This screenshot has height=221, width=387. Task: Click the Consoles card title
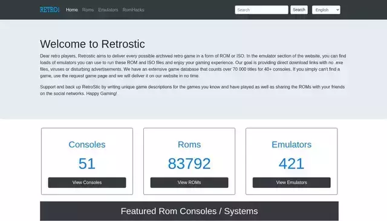pos(87,145)
